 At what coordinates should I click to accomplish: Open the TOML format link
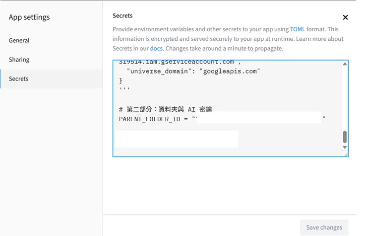[298, 29]
